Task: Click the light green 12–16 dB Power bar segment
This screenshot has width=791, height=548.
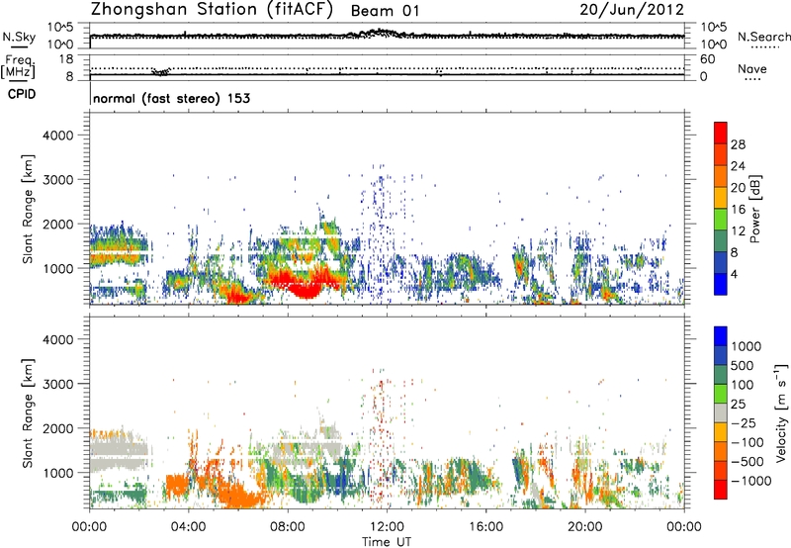Action: [721, 219]
